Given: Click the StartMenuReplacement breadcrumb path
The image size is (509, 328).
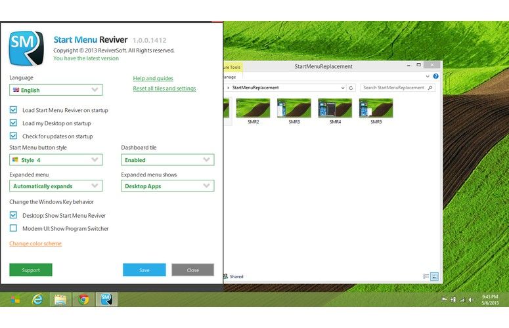Looking at the screenshot, I should pos(255,87).
